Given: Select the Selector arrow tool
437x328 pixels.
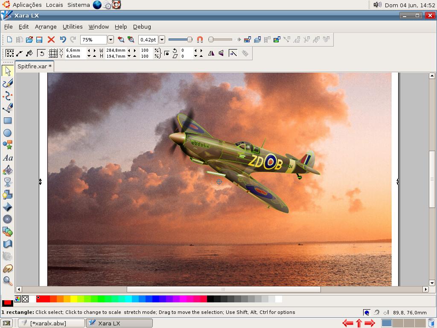Looking at the screenshot, I should tap(8, 71).
